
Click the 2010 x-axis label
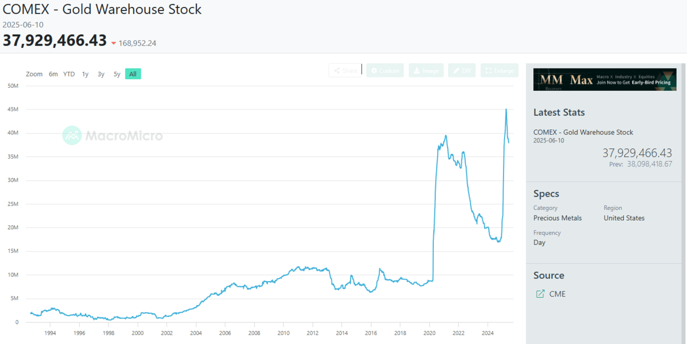coord(283,333)
